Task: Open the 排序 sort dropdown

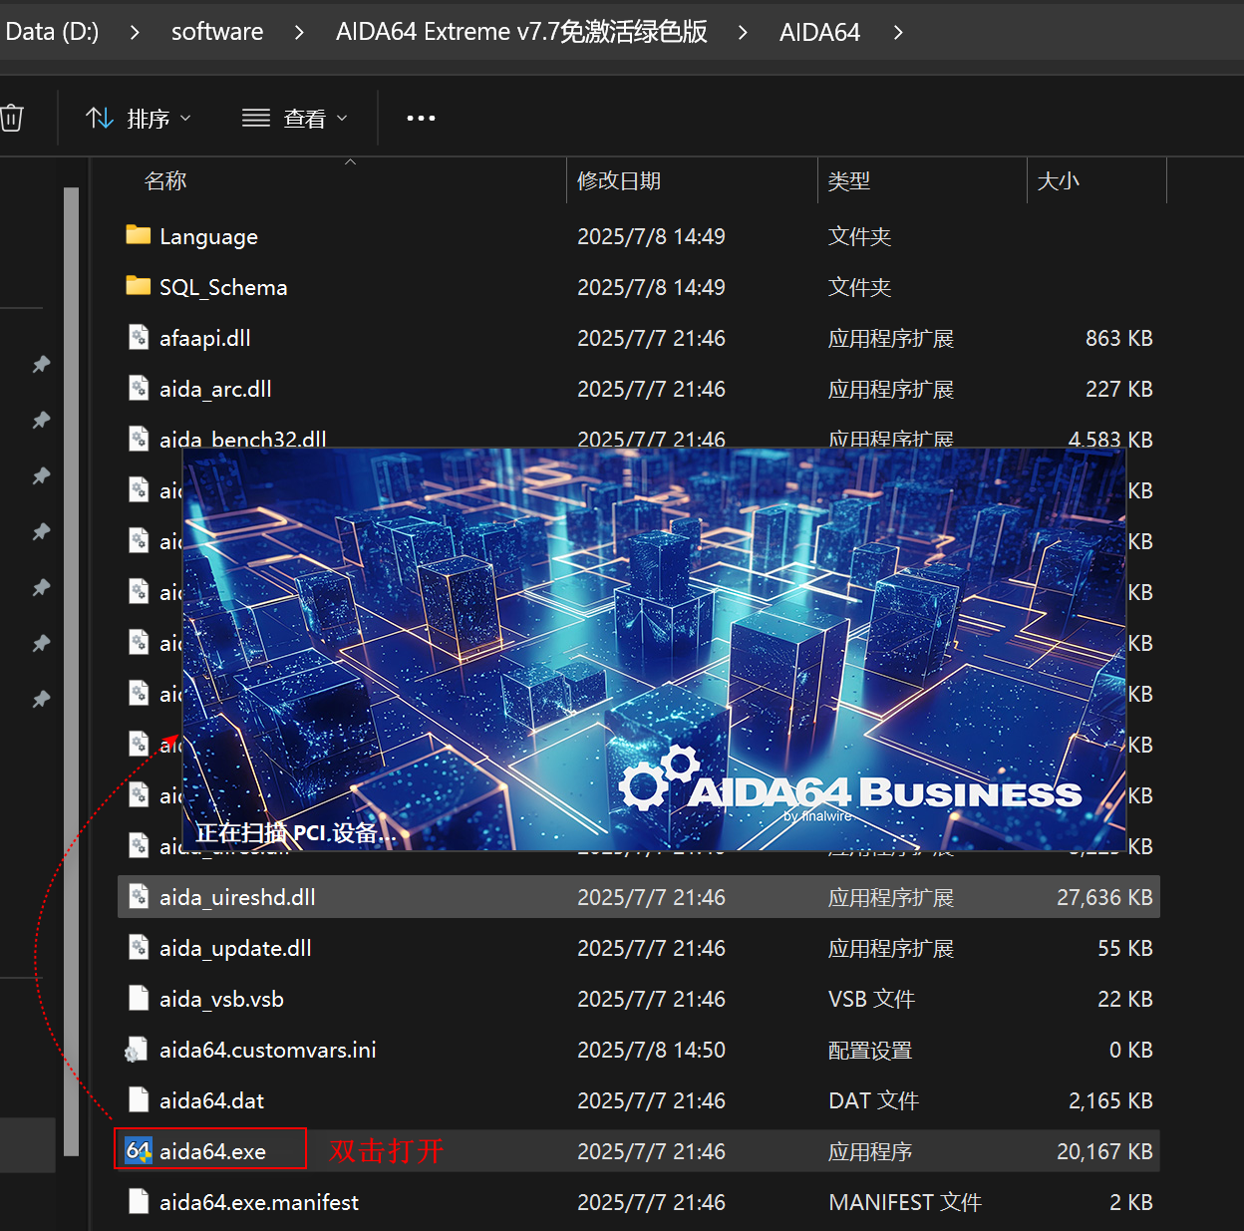Action: click(139, 119)
